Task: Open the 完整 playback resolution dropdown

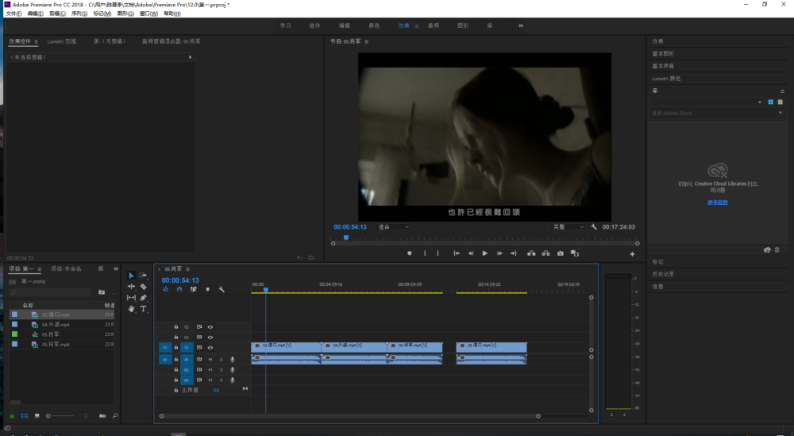Action: click(569, 227)
